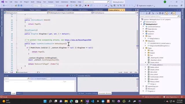Screen dimensions: 185x104
Task: Open Live Share
Action: (173, 6)
